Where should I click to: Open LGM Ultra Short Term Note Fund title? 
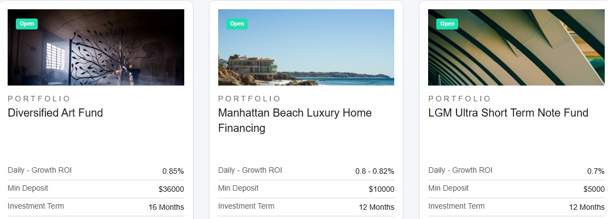point(508,113)
